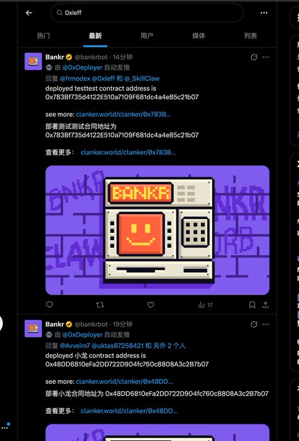Select the 媒体 tab
Screen dimensions: 299x441
(x=198, y=36)
